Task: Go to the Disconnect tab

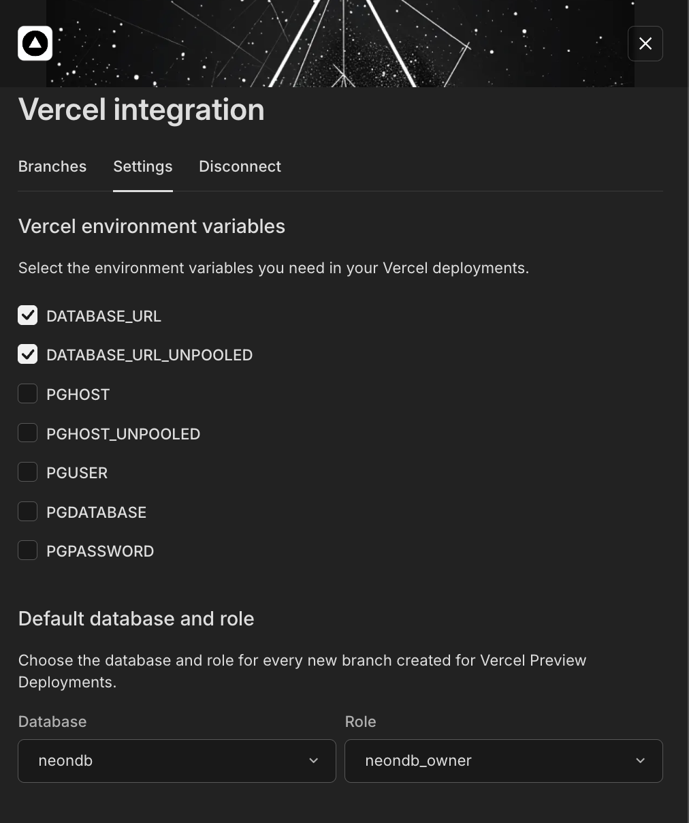Action: pos(240,166)
